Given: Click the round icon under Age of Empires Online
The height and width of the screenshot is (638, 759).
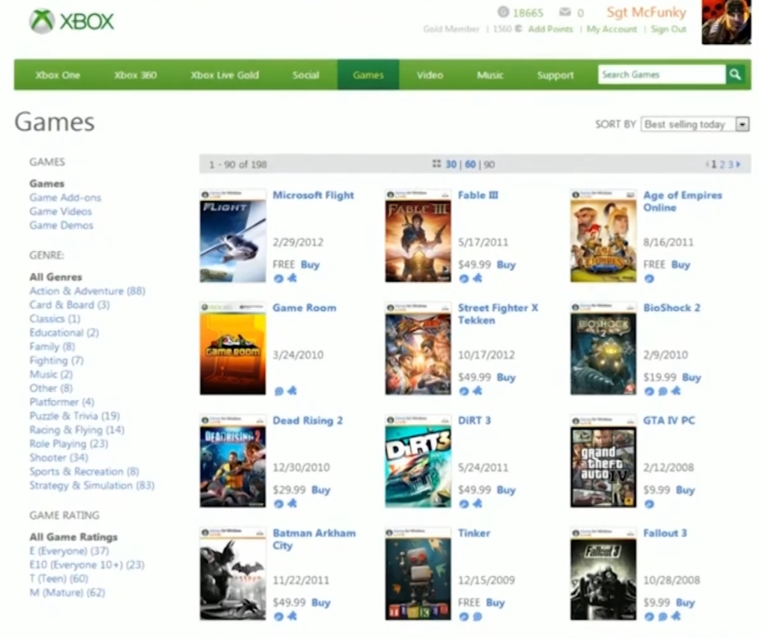Looking at the screenshot, I should (x=649, y=279).
